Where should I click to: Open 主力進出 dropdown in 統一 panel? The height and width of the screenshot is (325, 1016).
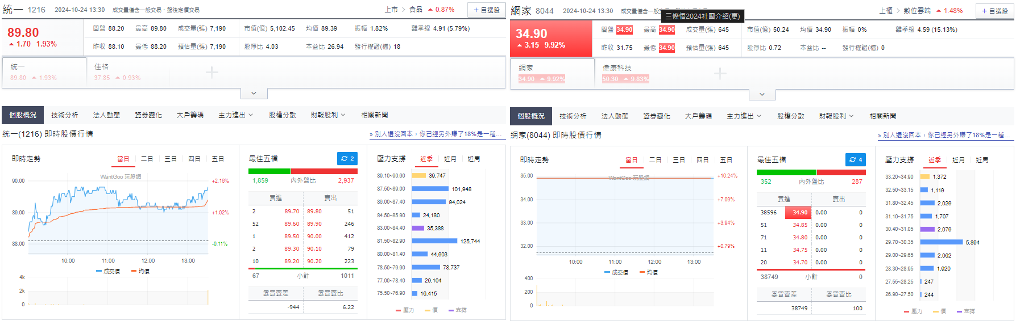tap(235, 115)
